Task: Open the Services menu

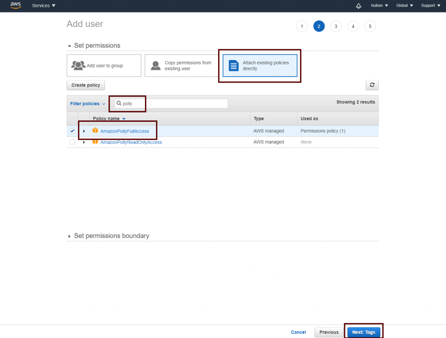Action: click(44, 6)
